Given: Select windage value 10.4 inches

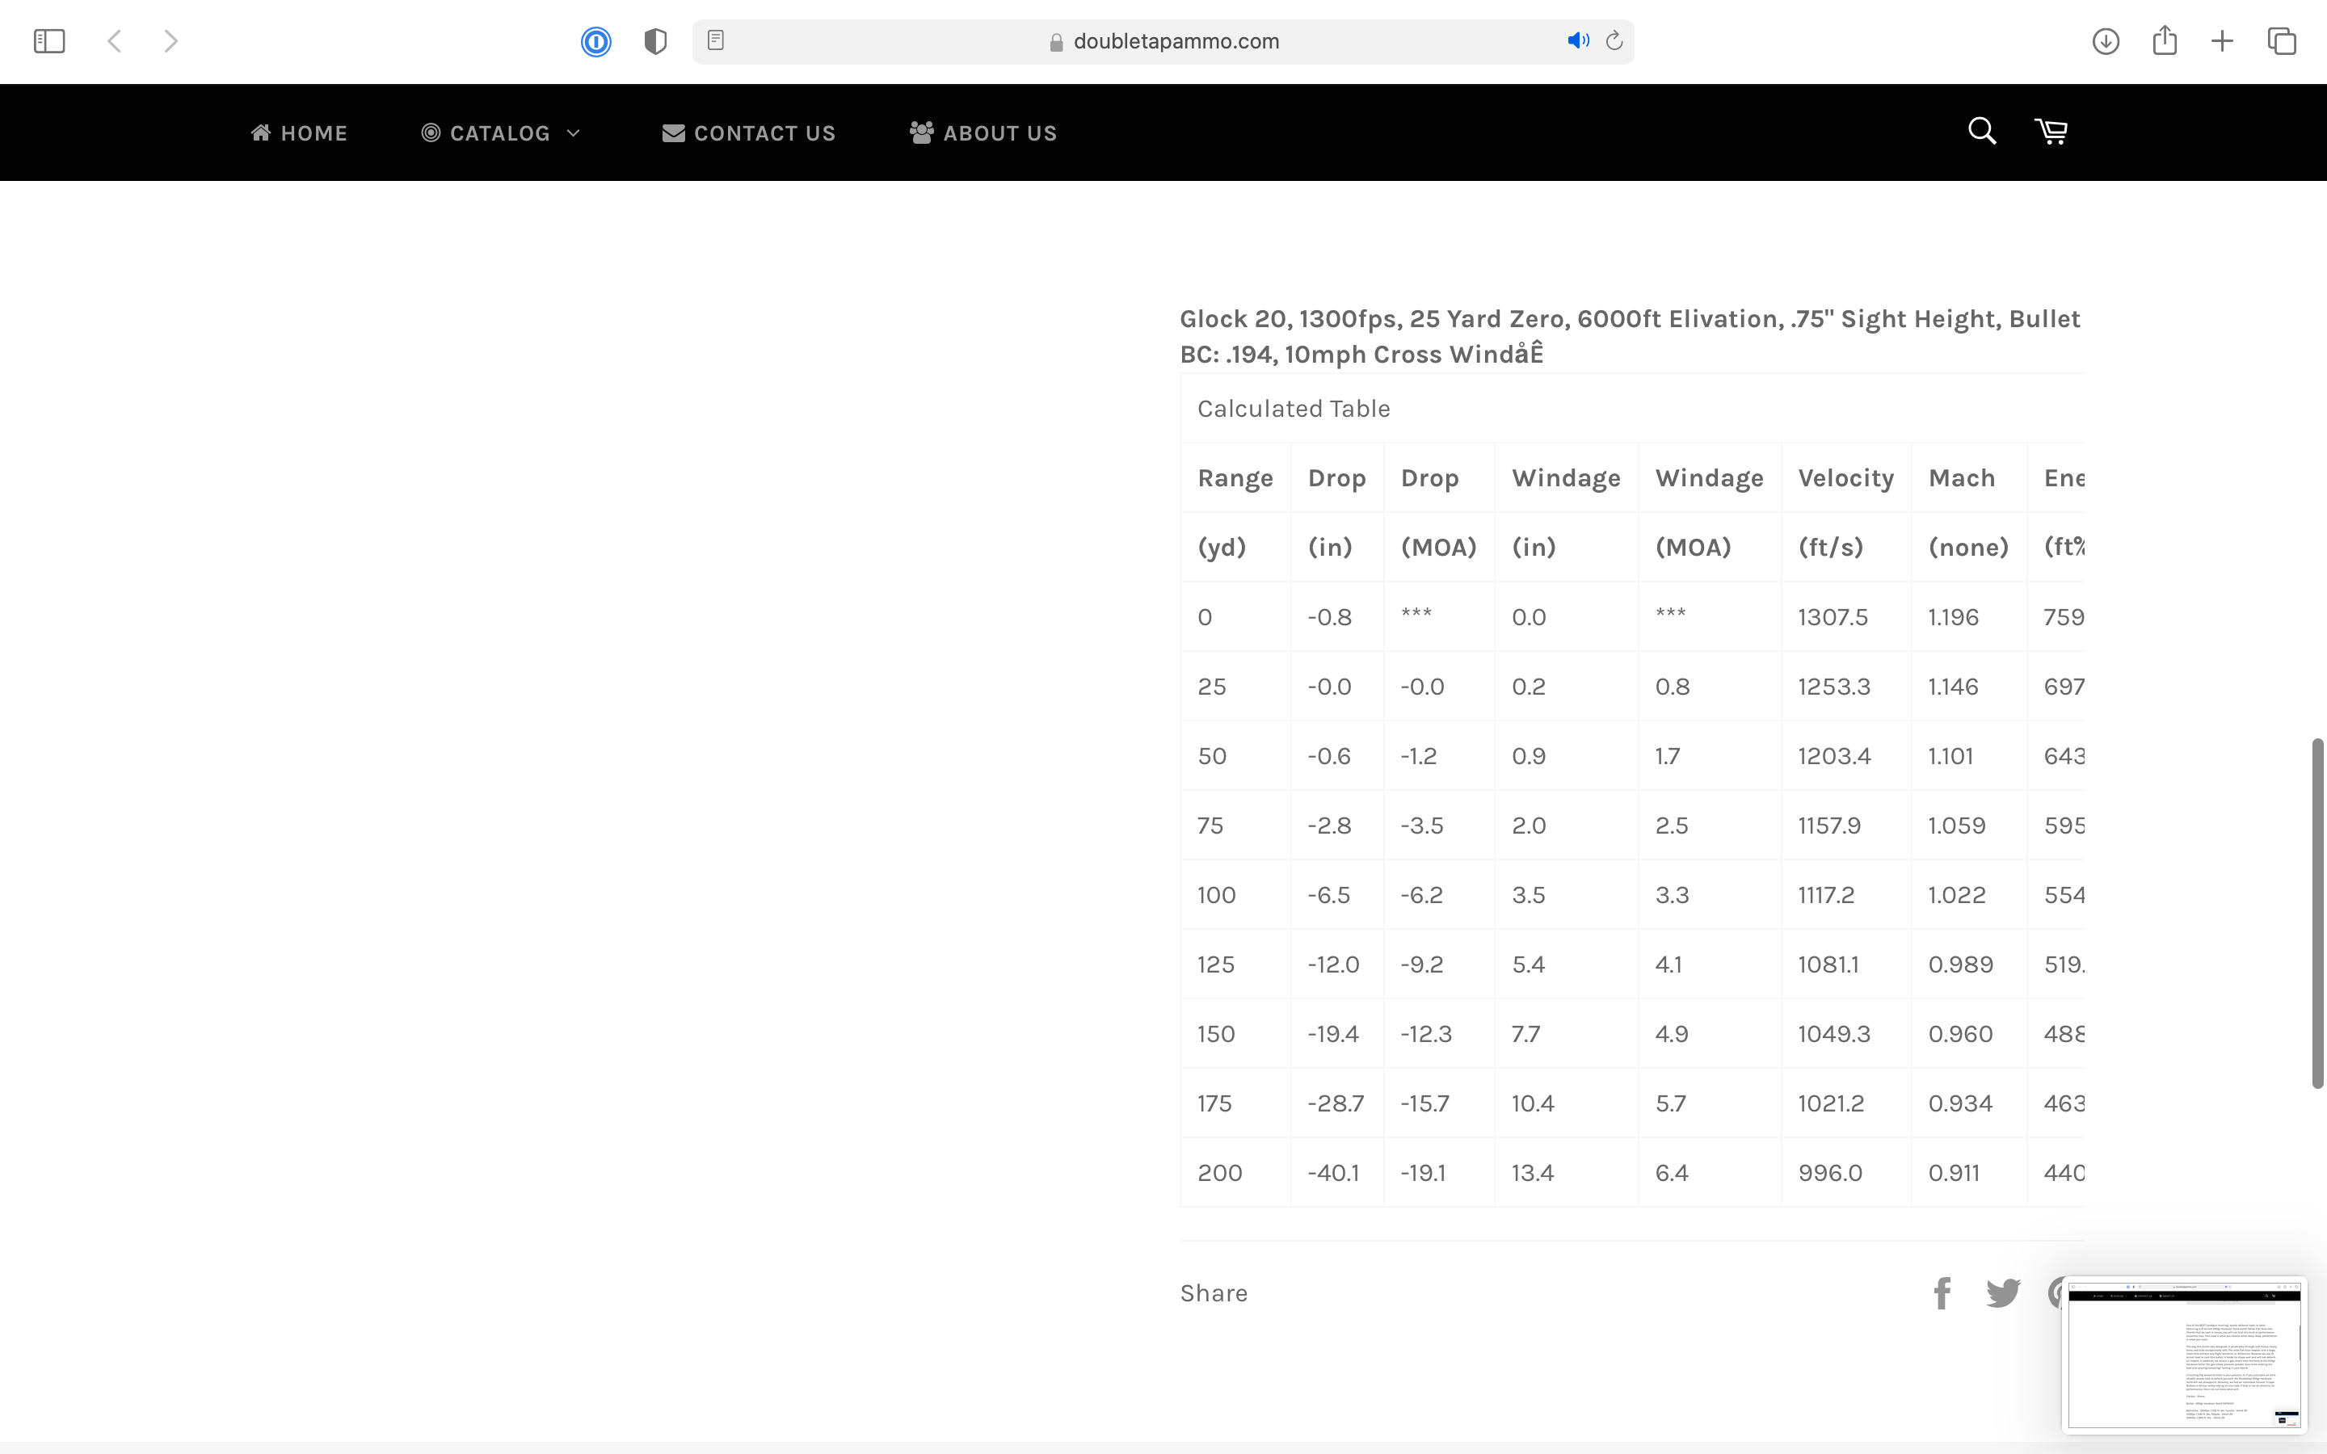Looking at the screenshot, I should pos(1533,1103).
